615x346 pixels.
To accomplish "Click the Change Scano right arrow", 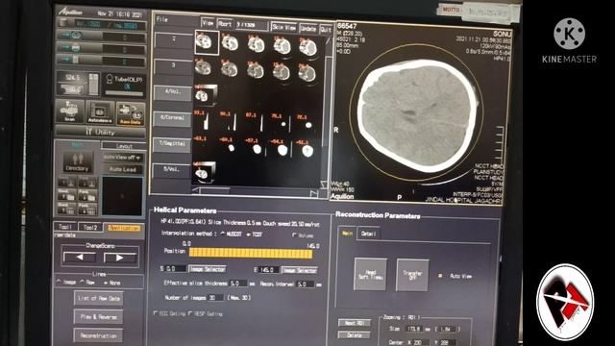I will [x=120, y=258].
